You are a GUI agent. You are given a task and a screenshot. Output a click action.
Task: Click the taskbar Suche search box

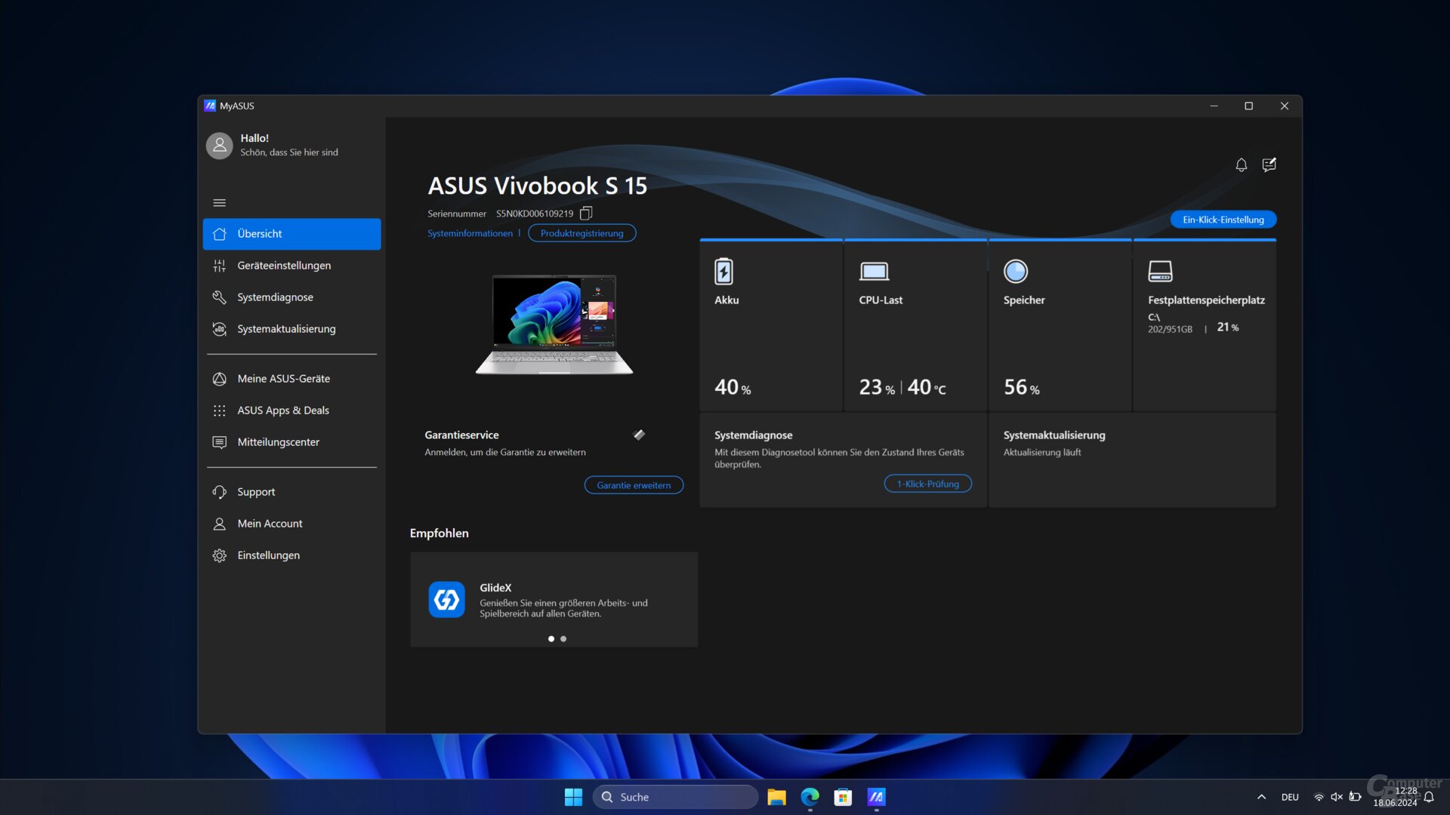point(675,797)
